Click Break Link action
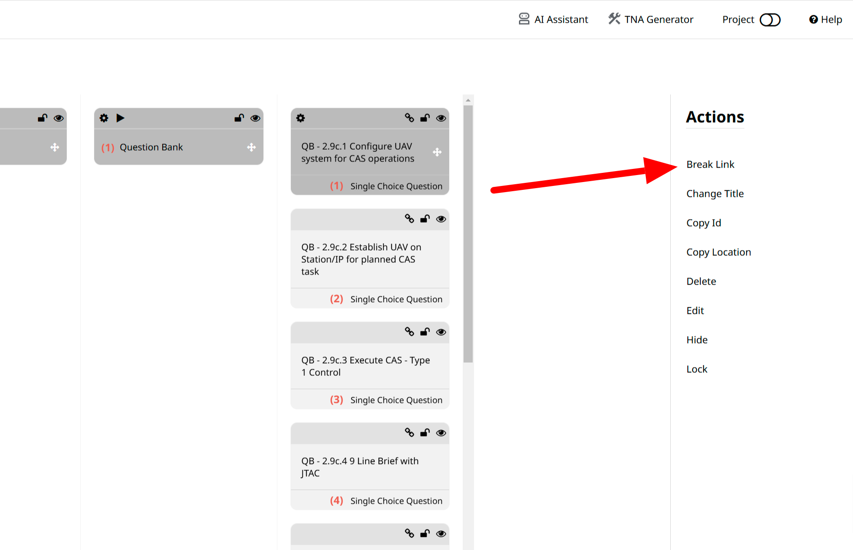Image resolution: width=853 pixels, height=550 pixels. pyautogui.click(x=710, y=165)
